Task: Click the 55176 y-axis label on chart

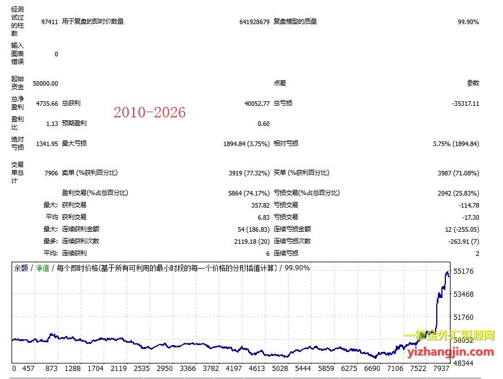Action: (465, 271)
